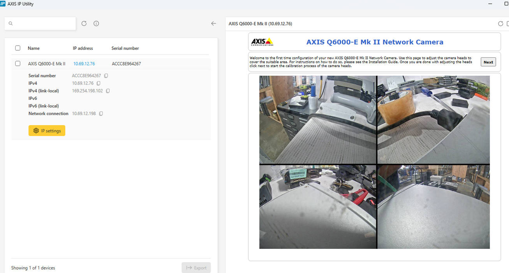Click the bottom-left camera head view
The image size is (509, 273).
click(x=318, y=207)
